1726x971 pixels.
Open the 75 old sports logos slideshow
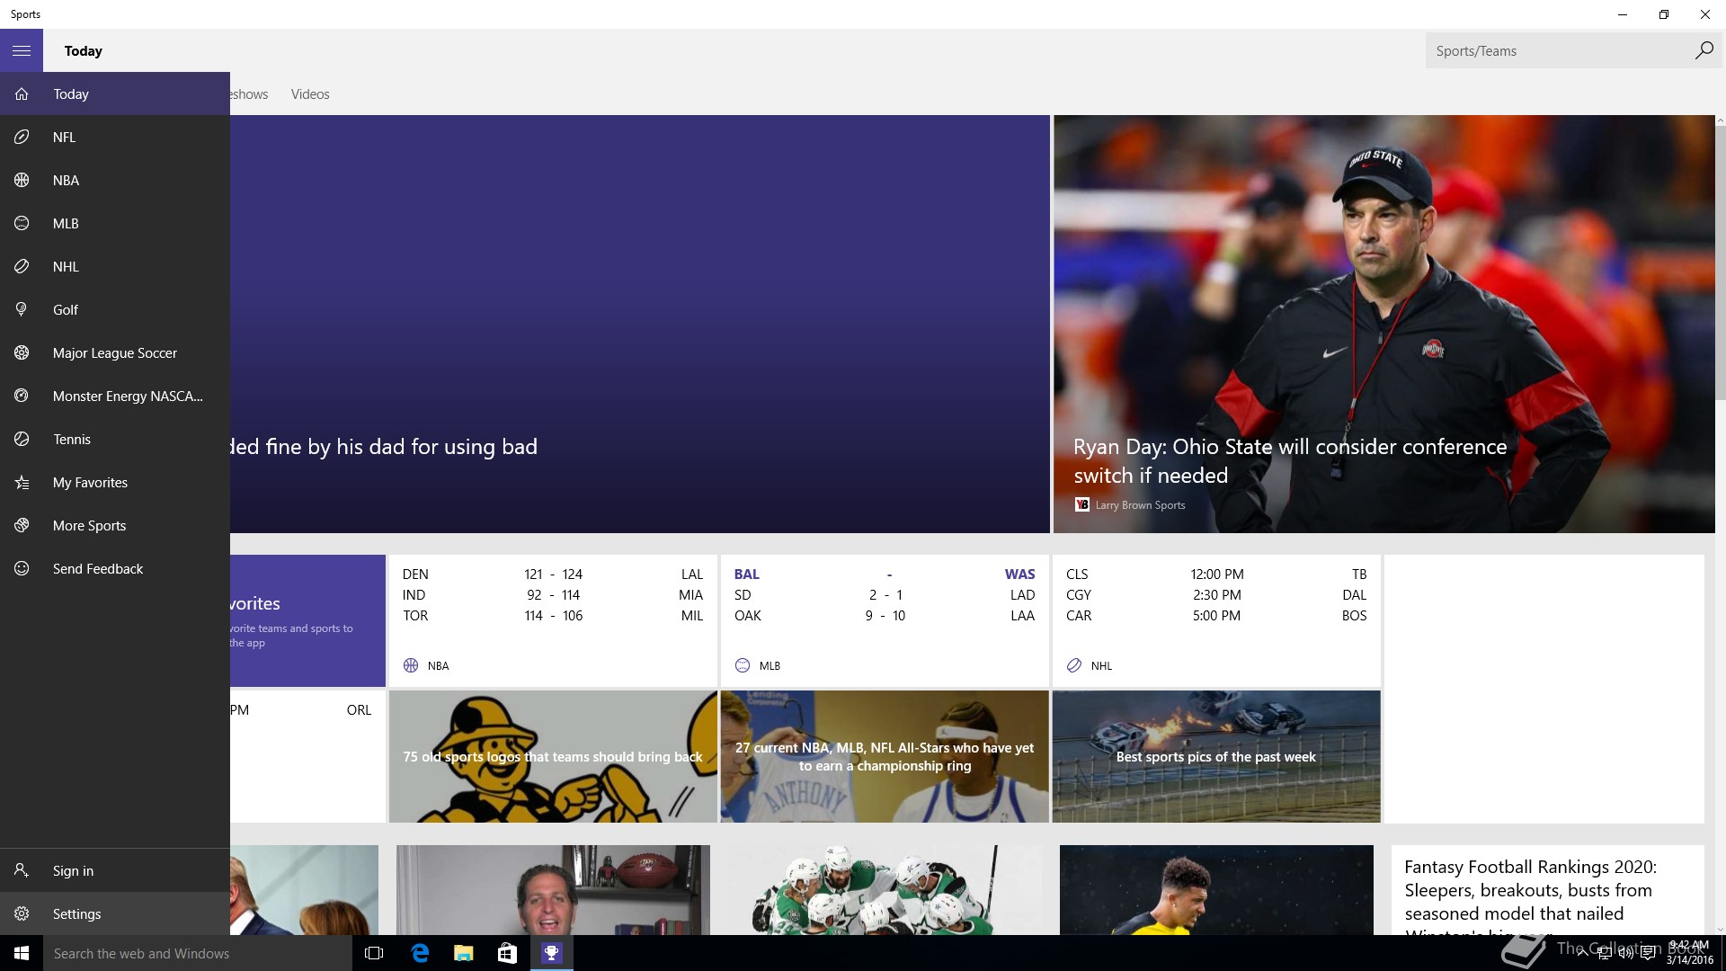pos(553,756)
